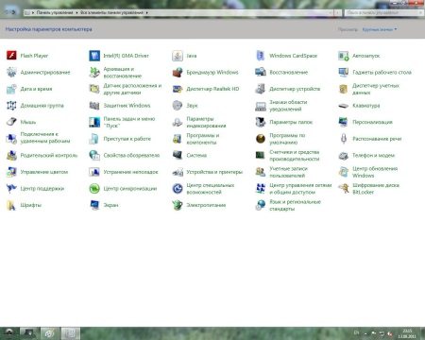
Task: Click the Устранение неполадок label
Action: click(x=130, y=172)
